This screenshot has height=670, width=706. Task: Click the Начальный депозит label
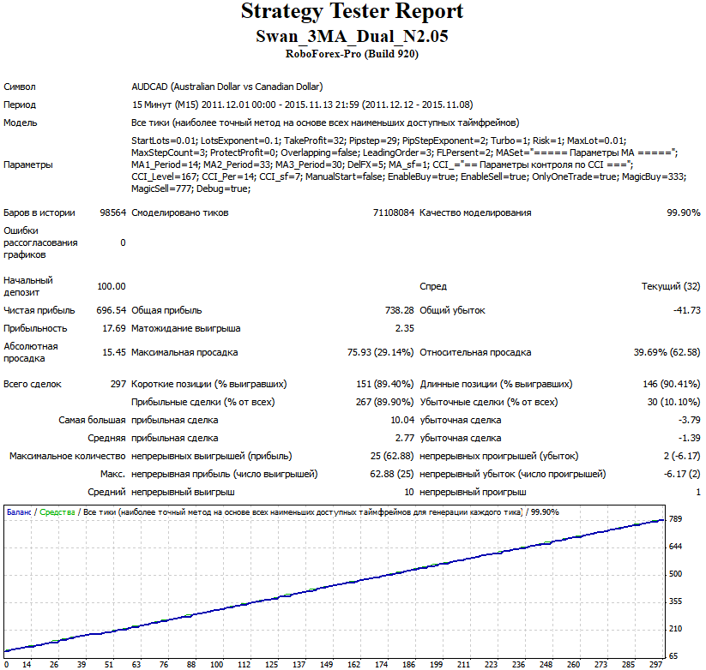(28, 286)
